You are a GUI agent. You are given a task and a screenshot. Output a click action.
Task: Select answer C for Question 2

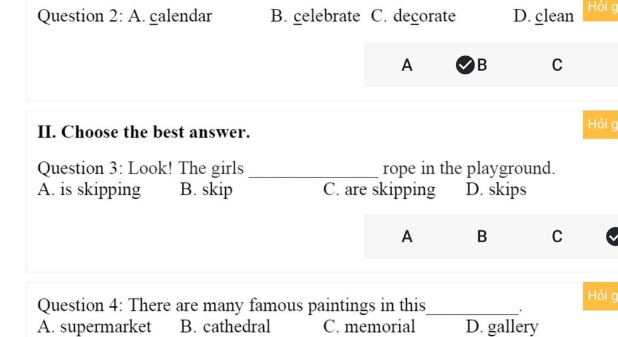[x=557, y=65]
